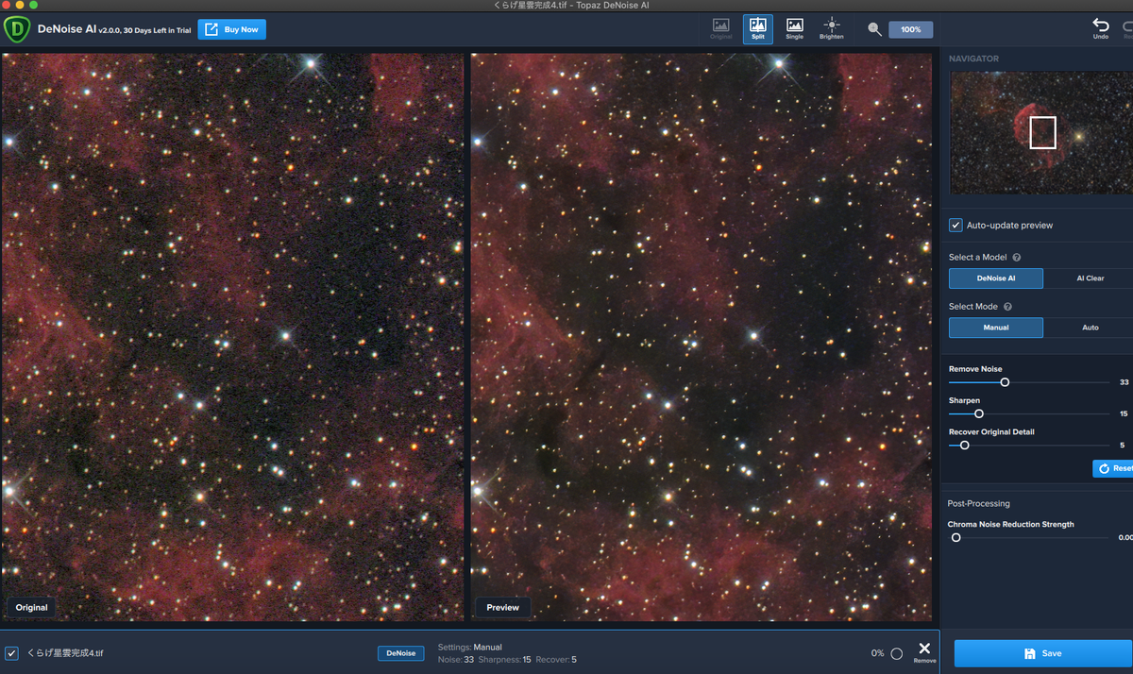
Task: Open help icon next to Select Mode
Action: point(1007,307)
